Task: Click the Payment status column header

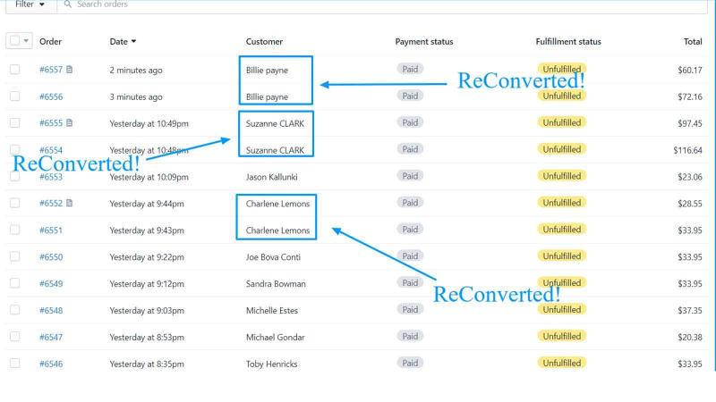Action: [423, 41]
